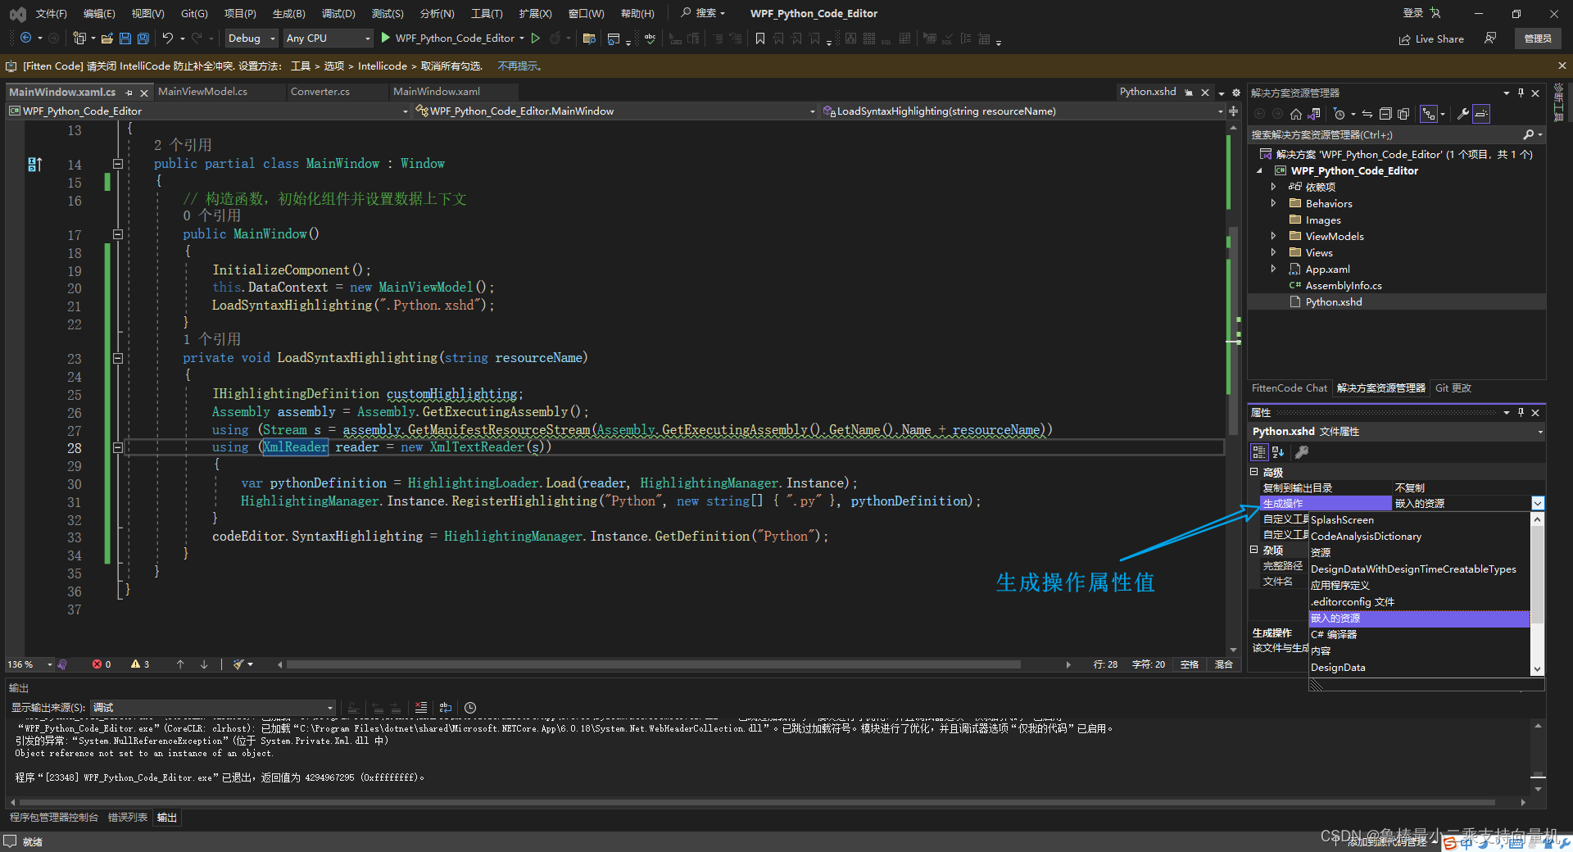Toggle word wrap icon in Output panel

pos(446,708)
